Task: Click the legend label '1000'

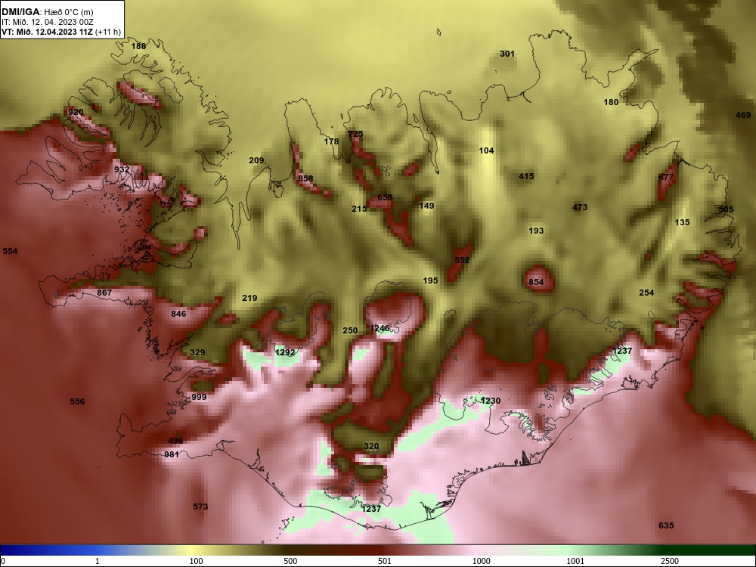Action: pos(481,561)
